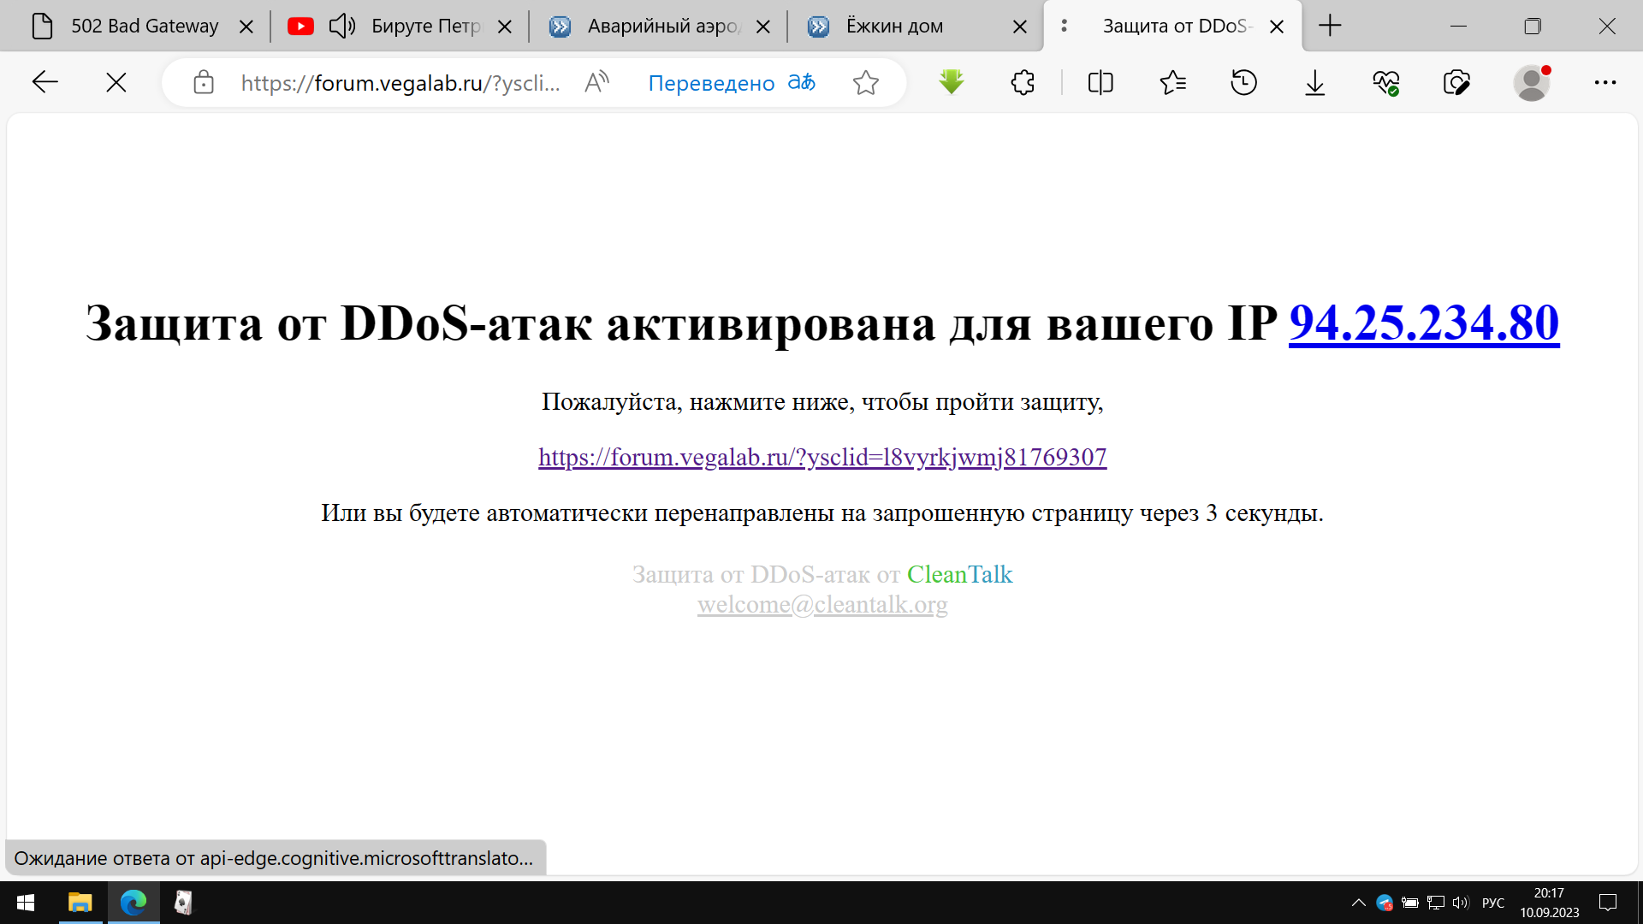Close the Защита от DDoS tab
Viewport: 1643px width, 924px height.
pyautogui.click(x=1277, y=27)
